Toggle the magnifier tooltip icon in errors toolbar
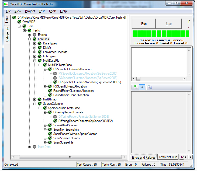This screenshot has height=171, width=197. (142, 87)
